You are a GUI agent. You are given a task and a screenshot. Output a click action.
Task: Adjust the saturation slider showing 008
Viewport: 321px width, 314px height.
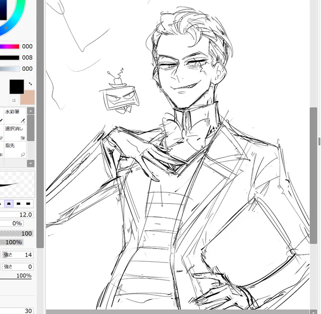point(9,58)
